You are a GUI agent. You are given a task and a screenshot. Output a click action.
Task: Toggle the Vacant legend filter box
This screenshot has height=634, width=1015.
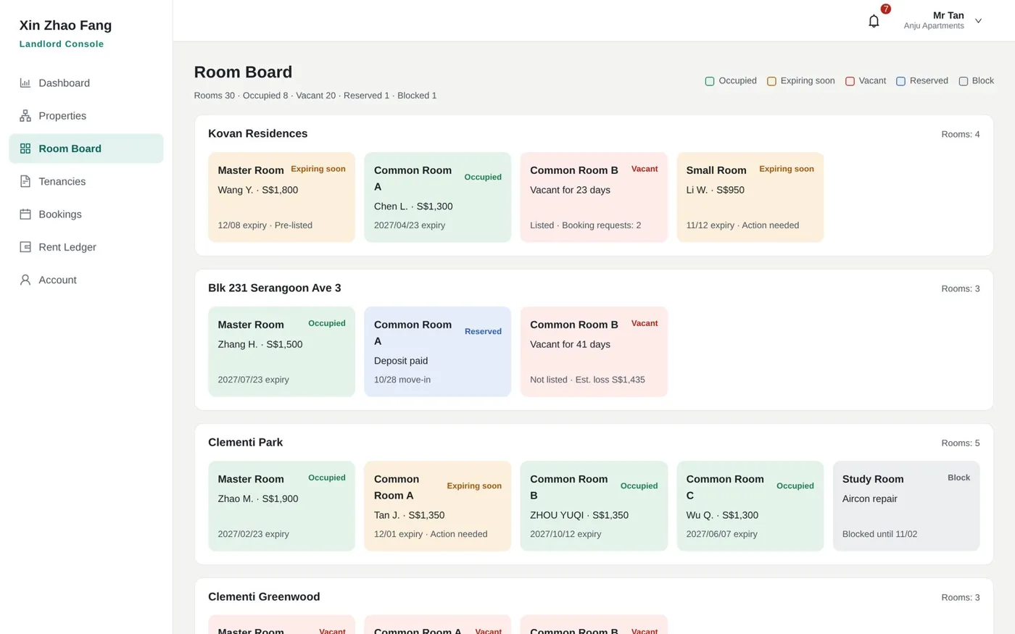click(850, 81)
